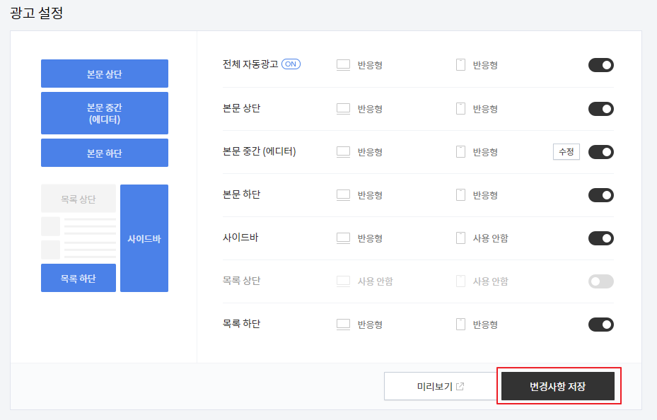
Task: Click the mobile 반응형 icon for 본문 중간 (에디터)
Action: click(459, 151)
